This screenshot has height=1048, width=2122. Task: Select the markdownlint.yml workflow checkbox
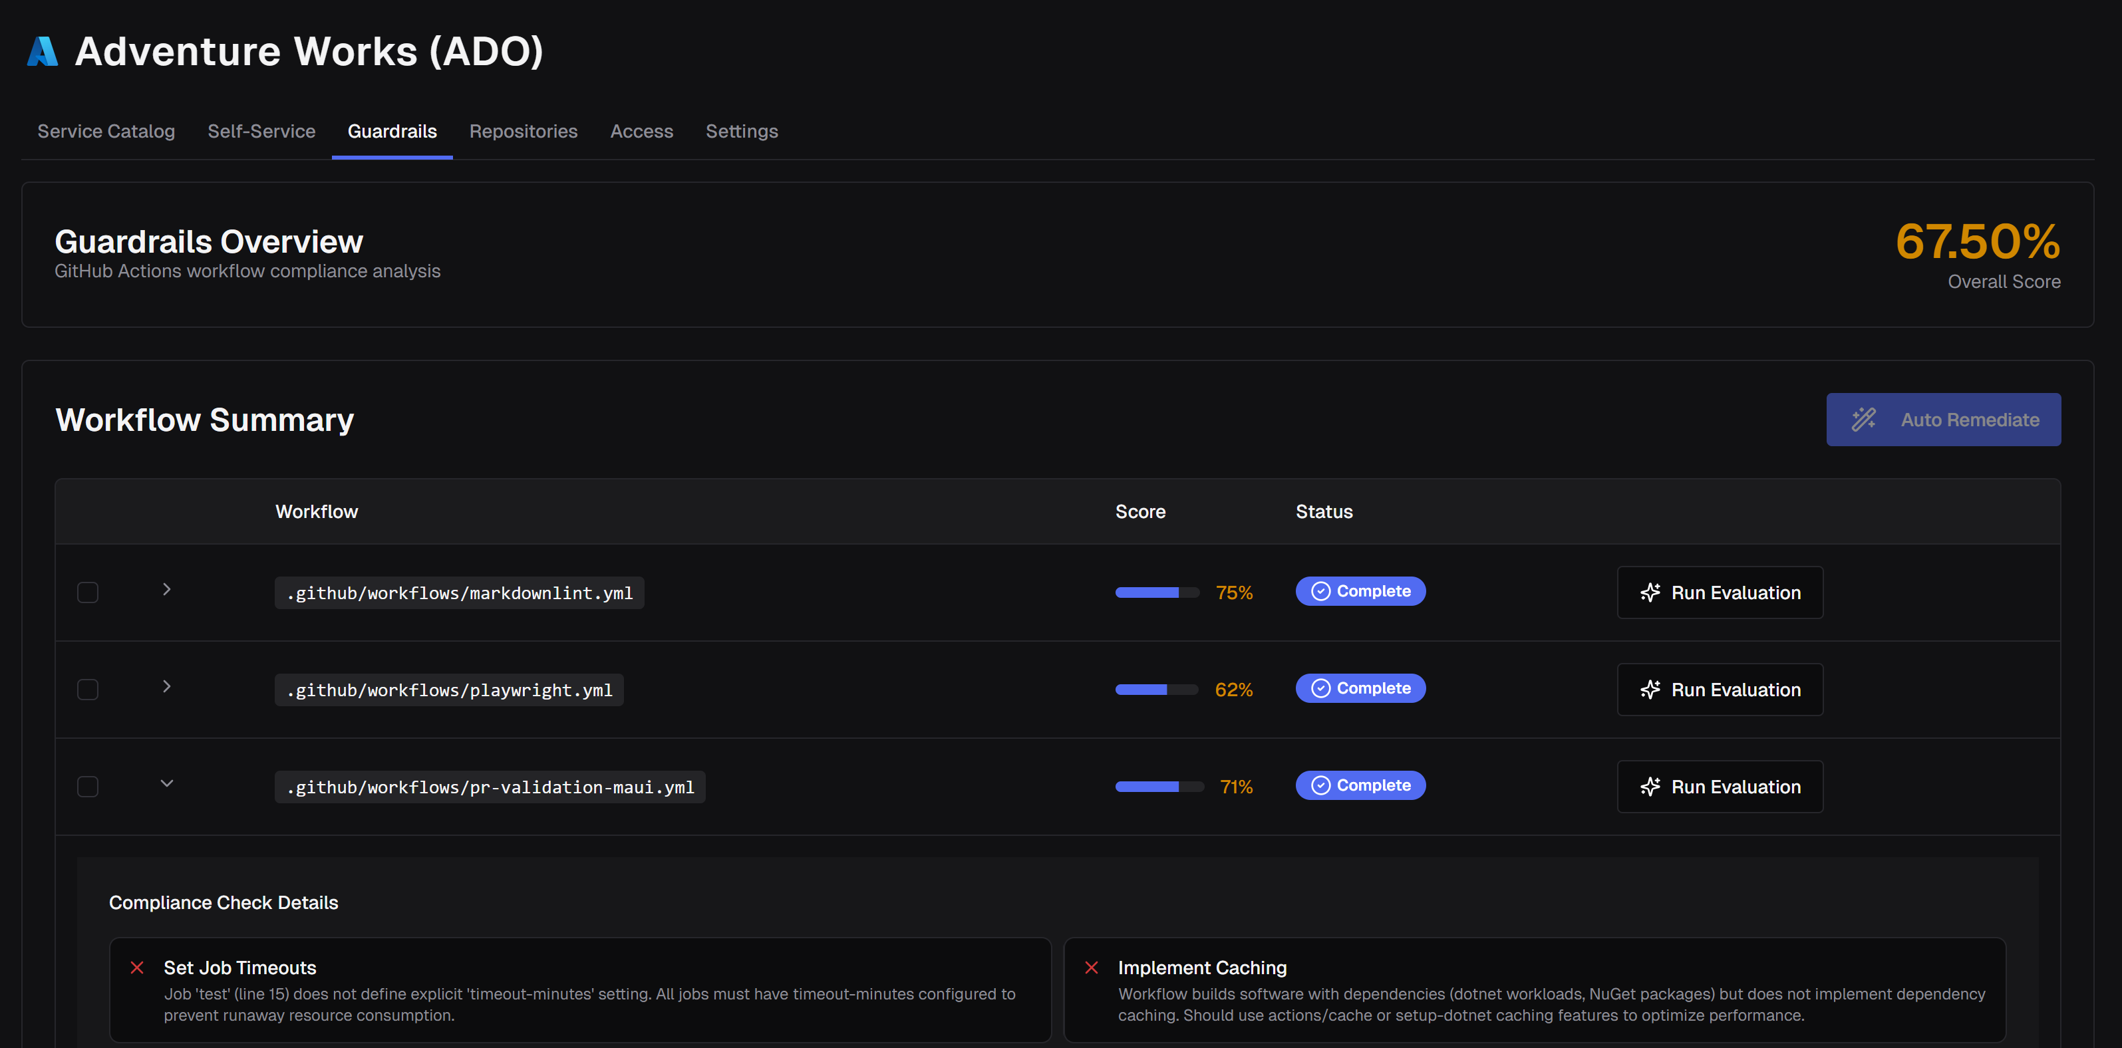coord(87,592)
